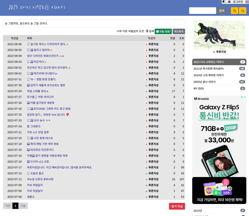Open the book icon in top bar
This screenshot has height=216, width=249.
pos(224,2)
